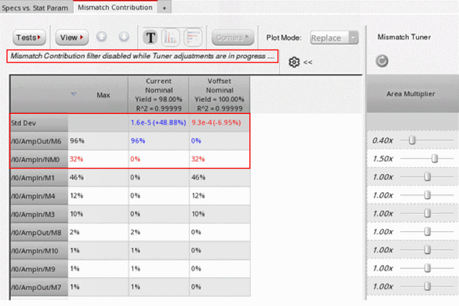
Task: Click the 0.40x multiplier value
Action: tap(382, 140)
